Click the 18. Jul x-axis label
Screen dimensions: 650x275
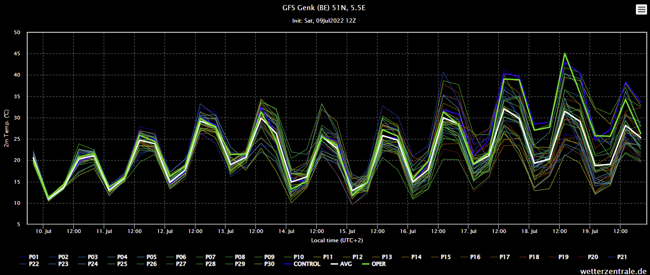click(x=530, y=231)
